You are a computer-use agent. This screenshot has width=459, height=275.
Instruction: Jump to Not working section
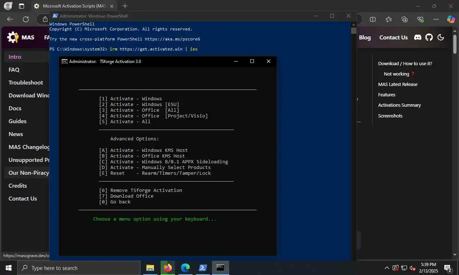tap(399, 74)
